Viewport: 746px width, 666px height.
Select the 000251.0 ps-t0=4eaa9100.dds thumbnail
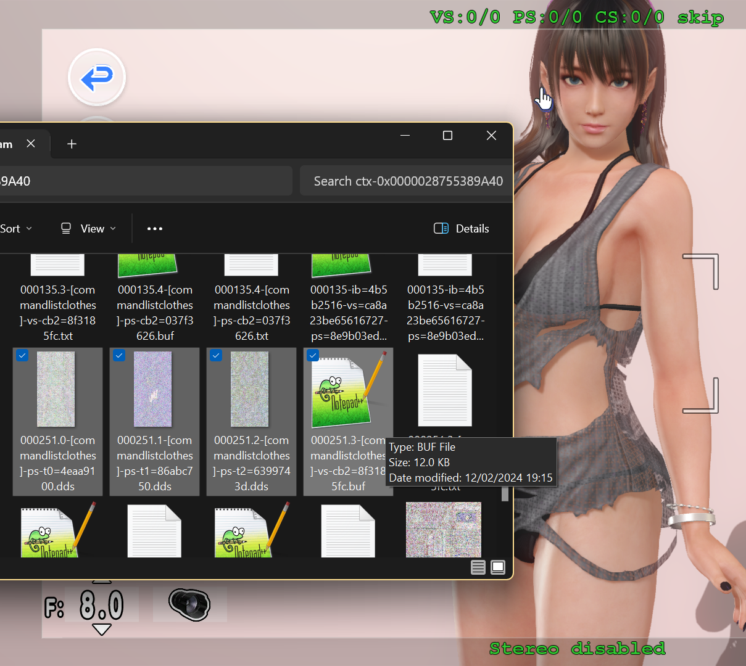pyautogui.click(x=56, y=389)
